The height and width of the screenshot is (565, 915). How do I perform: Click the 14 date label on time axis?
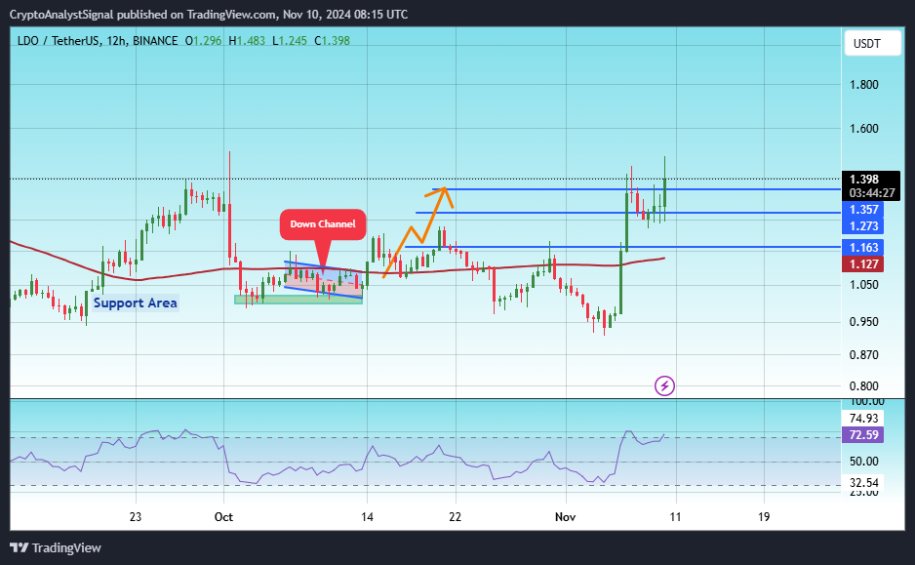367,516
